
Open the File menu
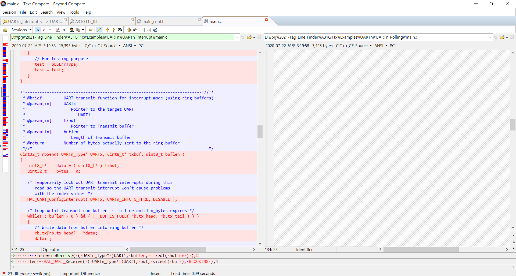click(x=23, y=12)
